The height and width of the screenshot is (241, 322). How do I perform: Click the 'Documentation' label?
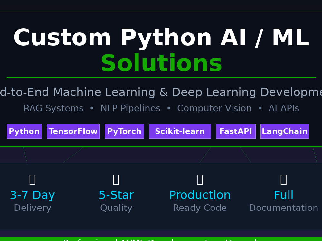pos(284,208)
